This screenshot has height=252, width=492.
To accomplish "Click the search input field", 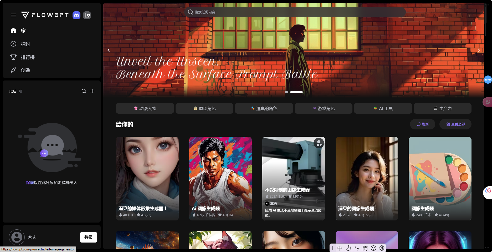I will (x=294, y=12).
